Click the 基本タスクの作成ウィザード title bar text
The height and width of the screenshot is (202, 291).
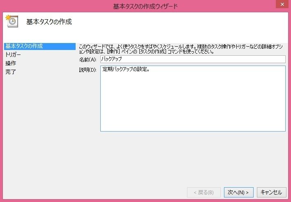[145, 7]
